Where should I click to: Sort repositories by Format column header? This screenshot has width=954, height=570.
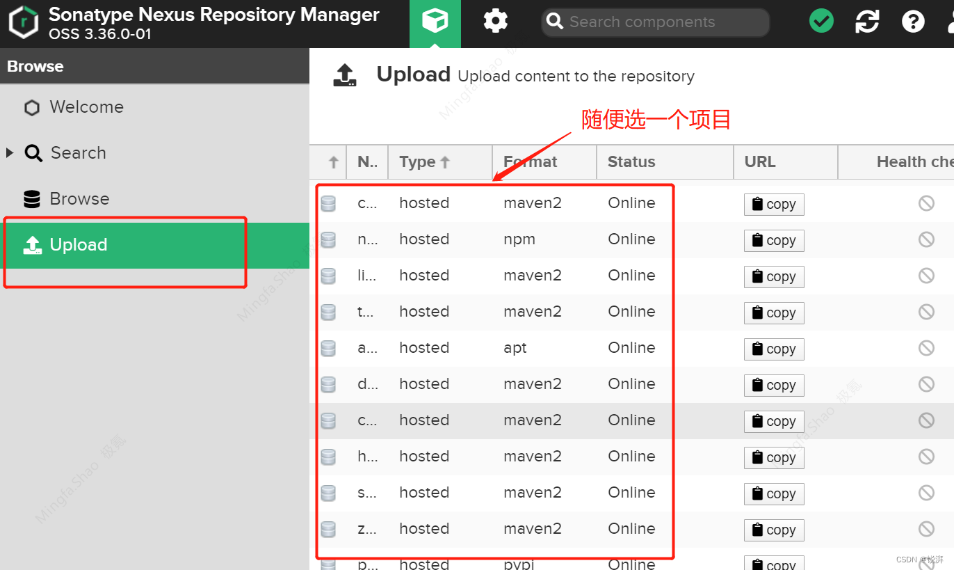(544, 162)
